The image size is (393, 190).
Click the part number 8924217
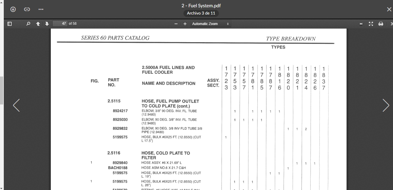point(120,111)
